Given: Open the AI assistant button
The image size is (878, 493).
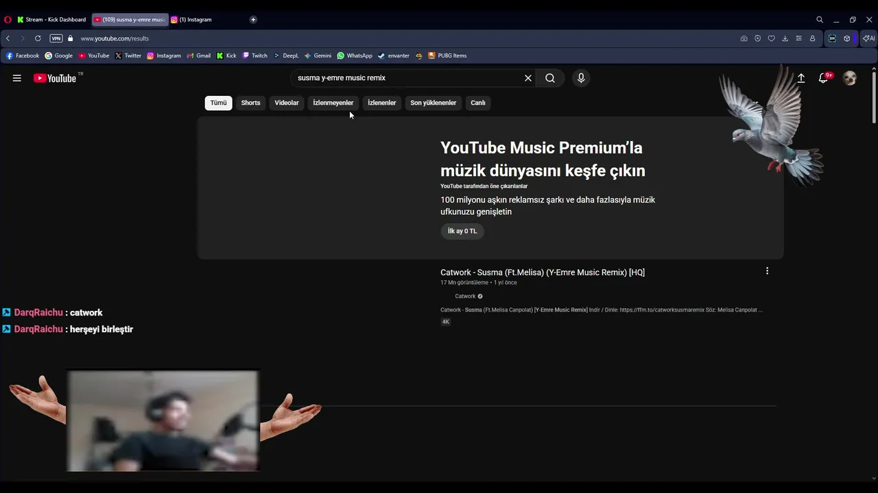Looking at the screenshot, I should tap(869, 38).
